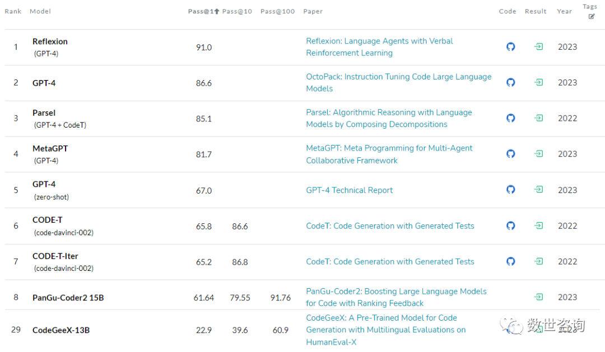Open result icon in Parsel row
The width and height of the screenshot is (605, 352).
539,118
